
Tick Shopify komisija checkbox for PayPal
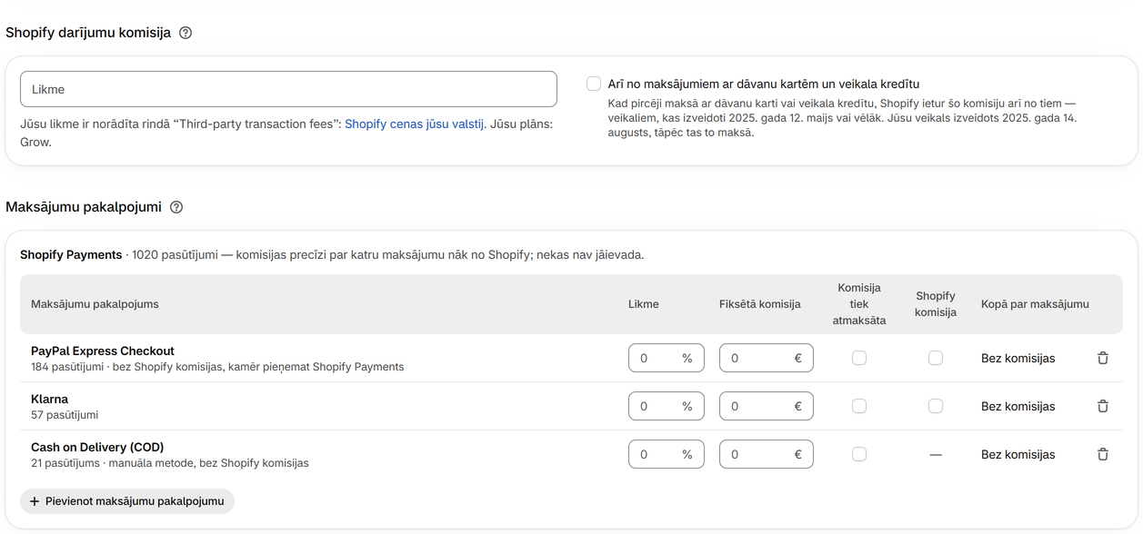point(936,359)
